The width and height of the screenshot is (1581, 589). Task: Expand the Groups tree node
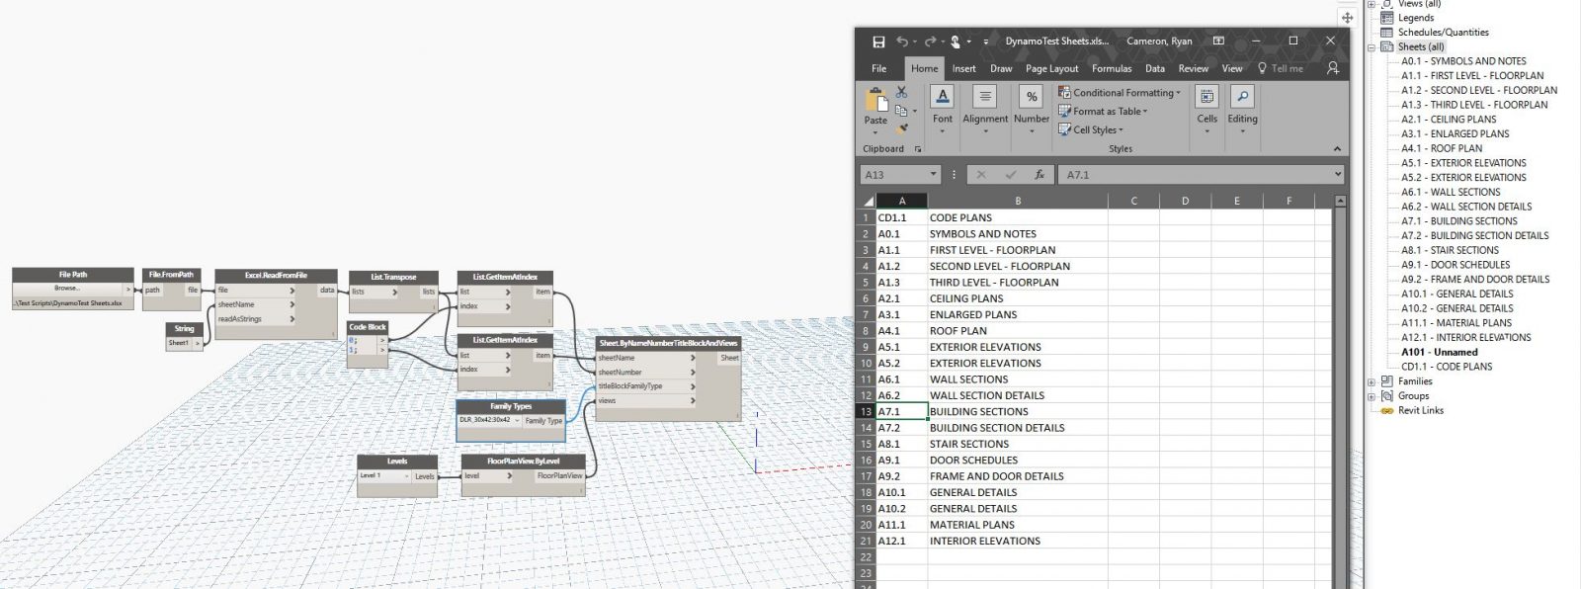(1372, 395)
